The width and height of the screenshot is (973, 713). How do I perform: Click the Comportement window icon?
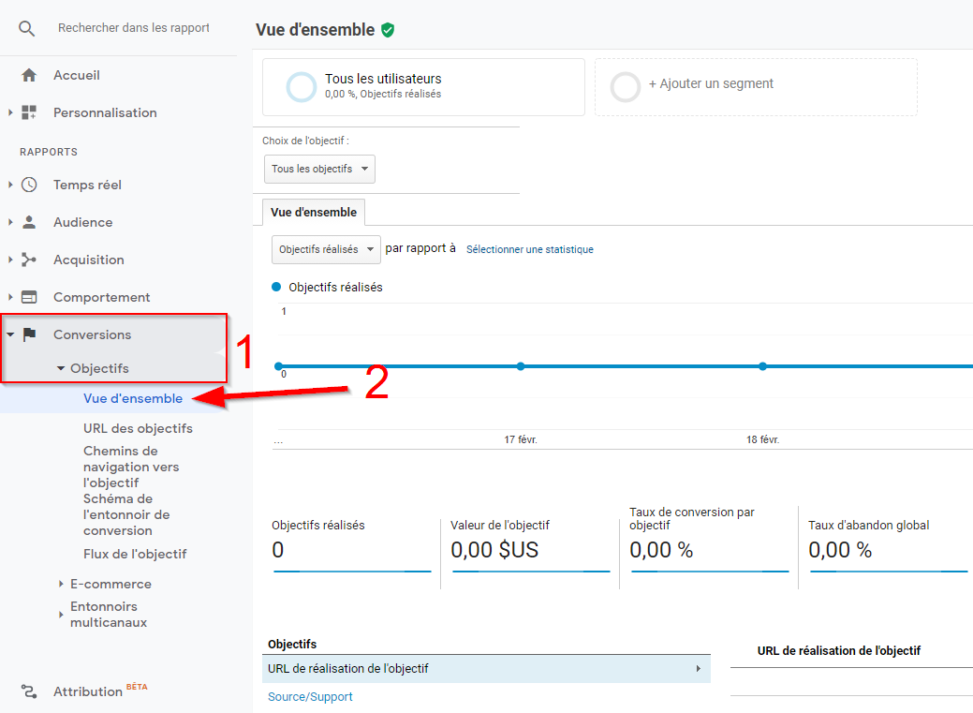(29, 297)
